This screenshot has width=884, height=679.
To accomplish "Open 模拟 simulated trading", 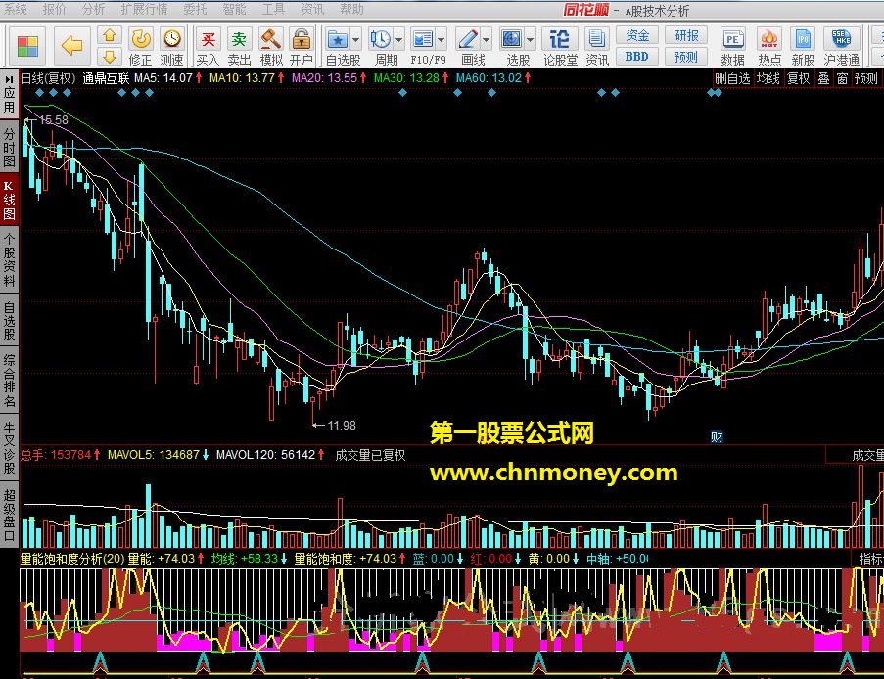I will [x=270, y=46].
